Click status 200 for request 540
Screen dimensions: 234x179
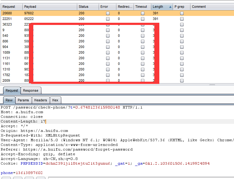82,36
